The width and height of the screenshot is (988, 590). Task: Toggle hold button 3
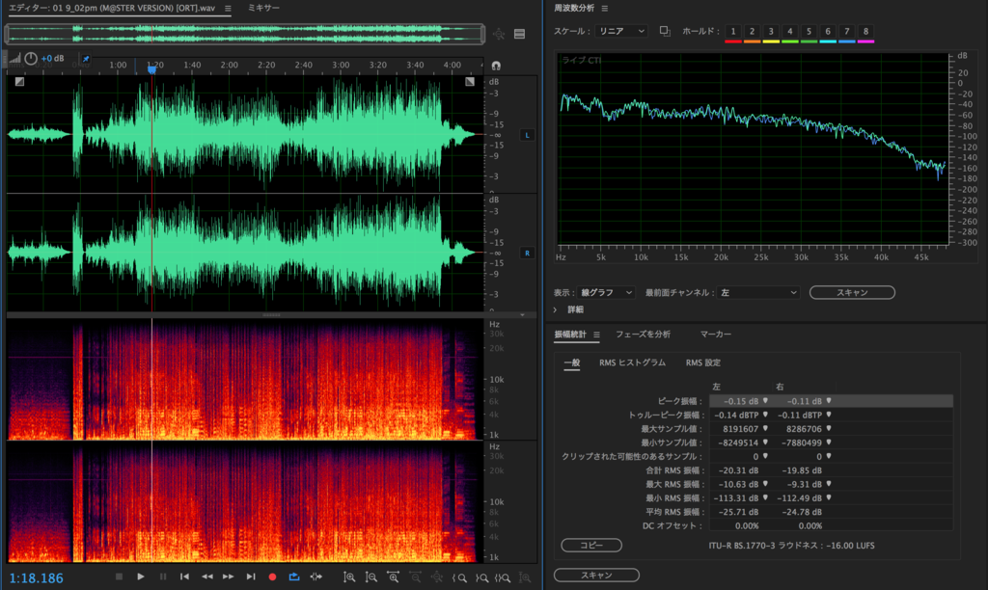click(771, 32)
